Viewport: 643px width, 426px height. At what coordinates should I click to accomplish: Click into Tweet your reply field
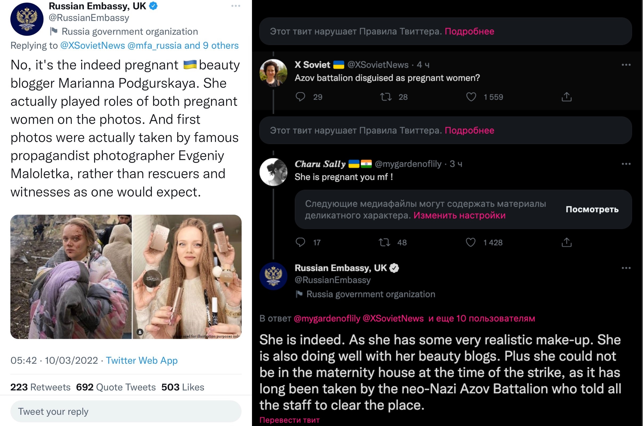[125, 411]
